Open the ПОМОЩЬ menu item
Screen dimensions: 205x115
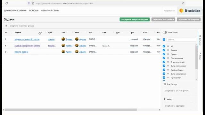(x=34, y=11)
